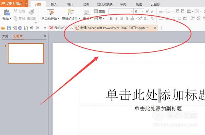
Task: Open the Section (节) menu
Action: coord(99,19)
